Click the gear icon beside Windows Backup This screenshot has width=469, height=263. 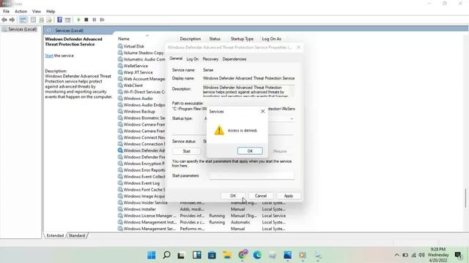(120, 111)
